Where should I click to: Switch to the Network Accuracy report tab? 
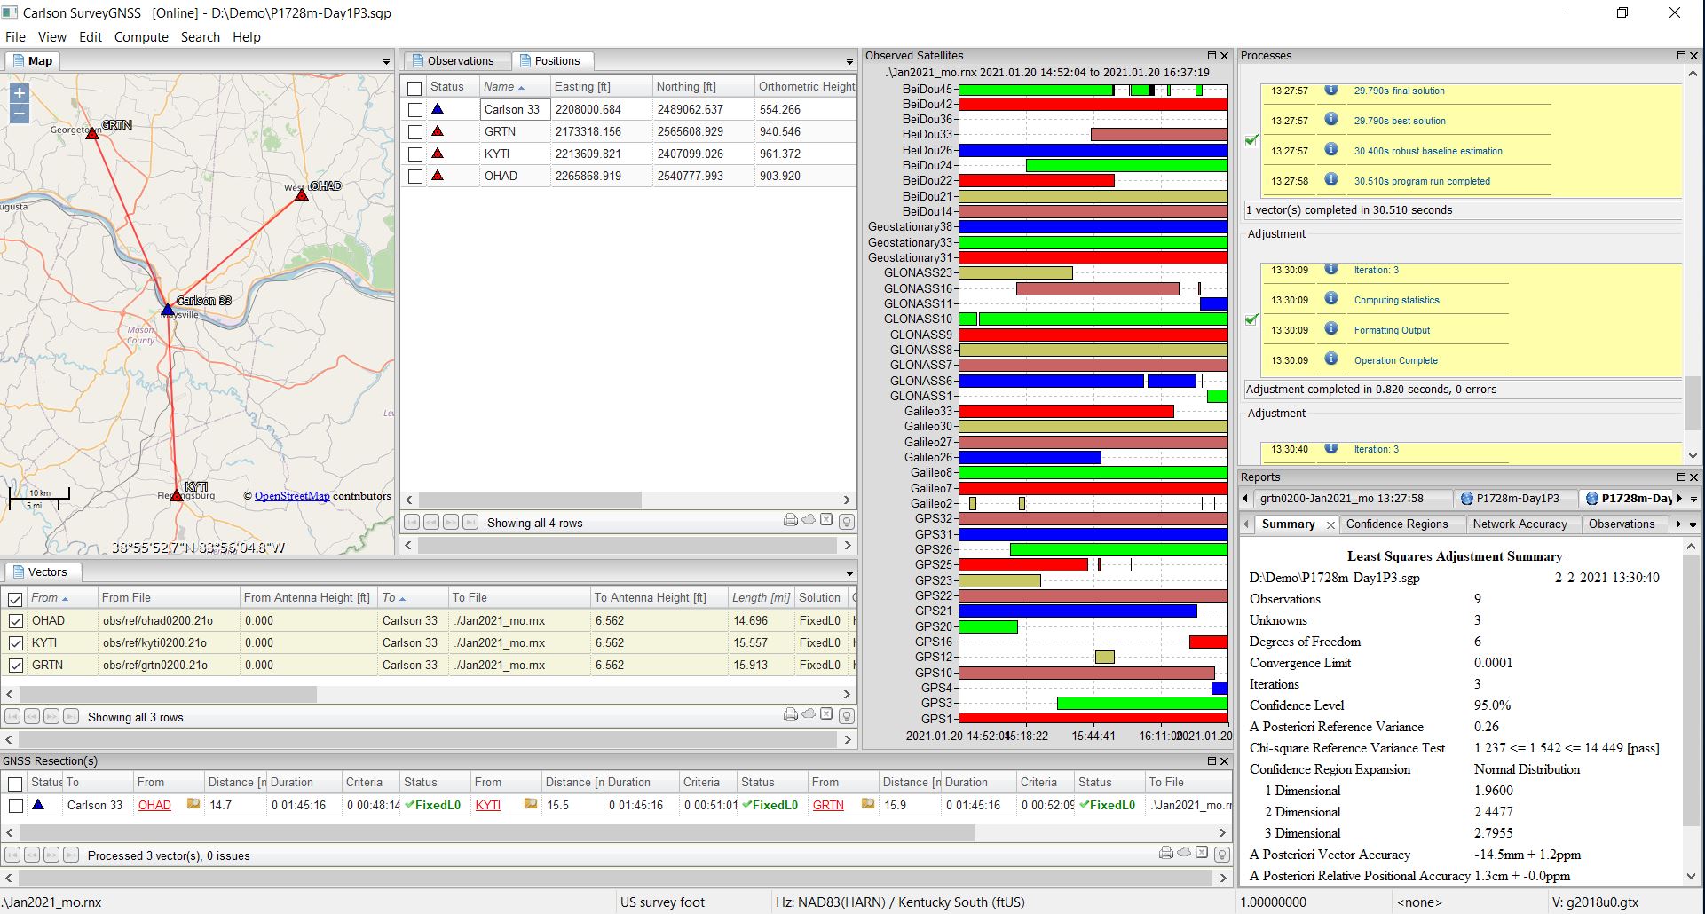coord(1522,524)
